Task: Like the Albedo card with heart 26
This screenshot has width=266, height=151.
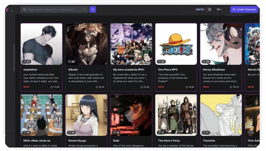Action: (x=71, y=62)
